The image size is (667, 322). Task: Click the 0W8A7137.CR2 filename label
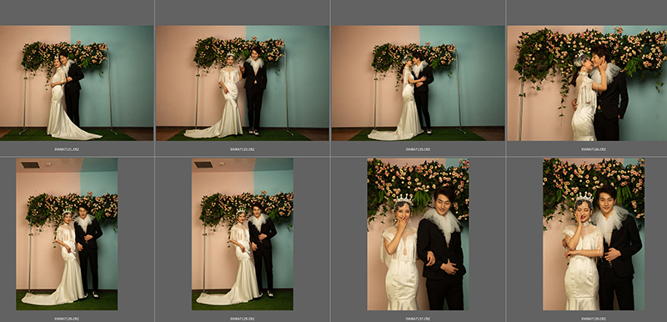[418, 319]
